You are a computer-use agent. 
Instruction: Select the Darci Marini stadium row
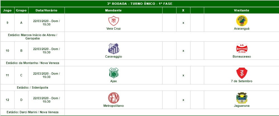click(32, 112)
